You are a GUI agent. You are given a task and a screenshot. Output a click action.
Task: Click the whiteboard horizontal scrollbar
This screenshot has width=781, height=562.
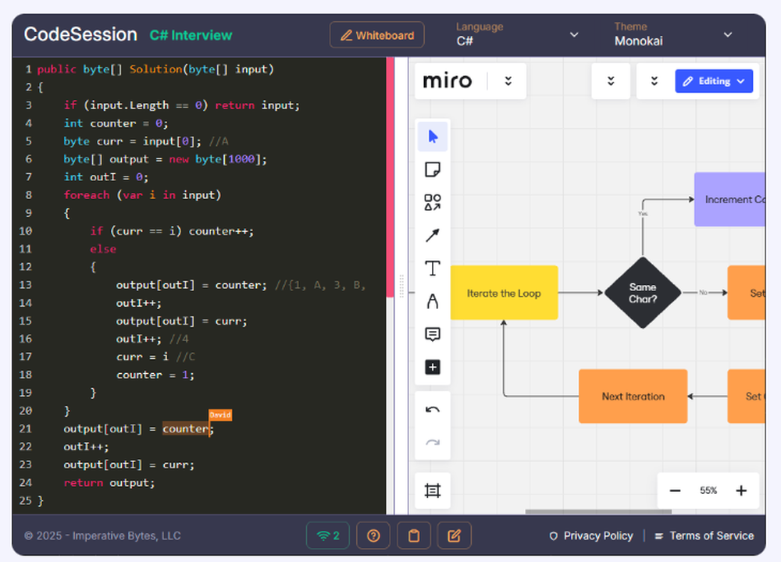pos(598,512)
